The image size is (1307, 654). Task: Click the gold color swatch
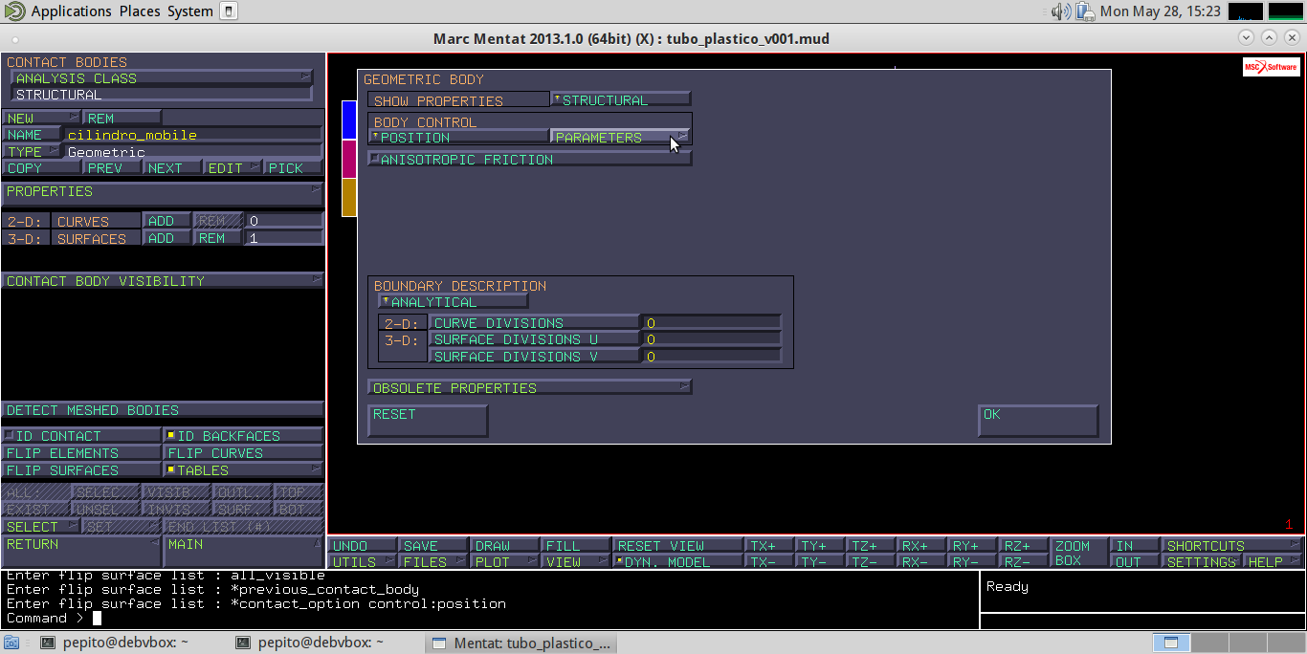(349, 197)
